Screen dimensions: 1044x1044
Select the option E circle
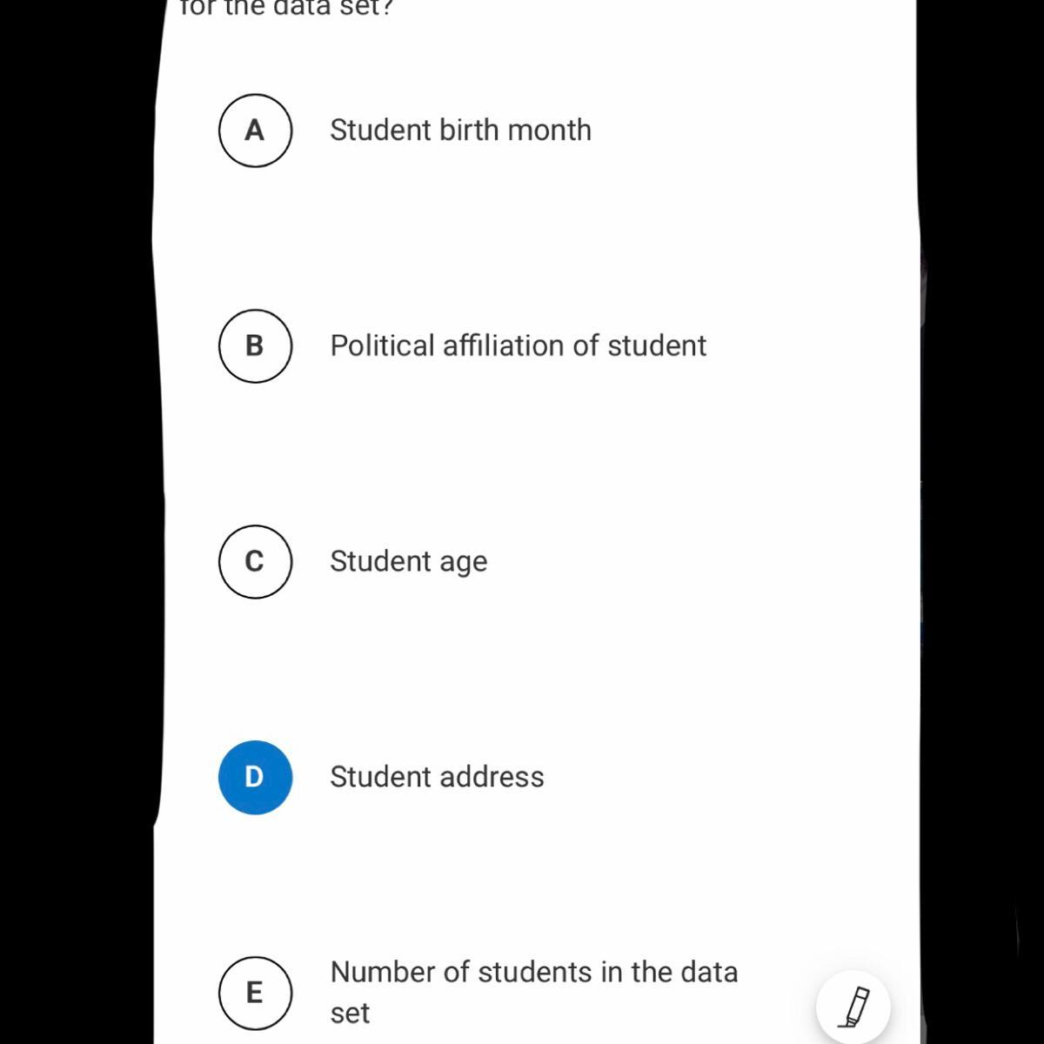coord(254,993)
